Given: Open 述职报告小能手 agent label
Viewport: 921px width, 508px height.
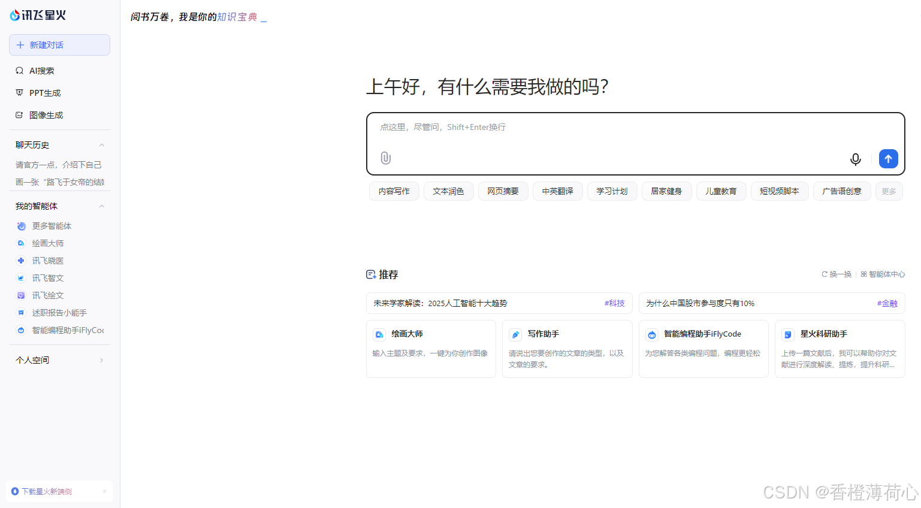Looking at the screenshot, I should [59, 313].
